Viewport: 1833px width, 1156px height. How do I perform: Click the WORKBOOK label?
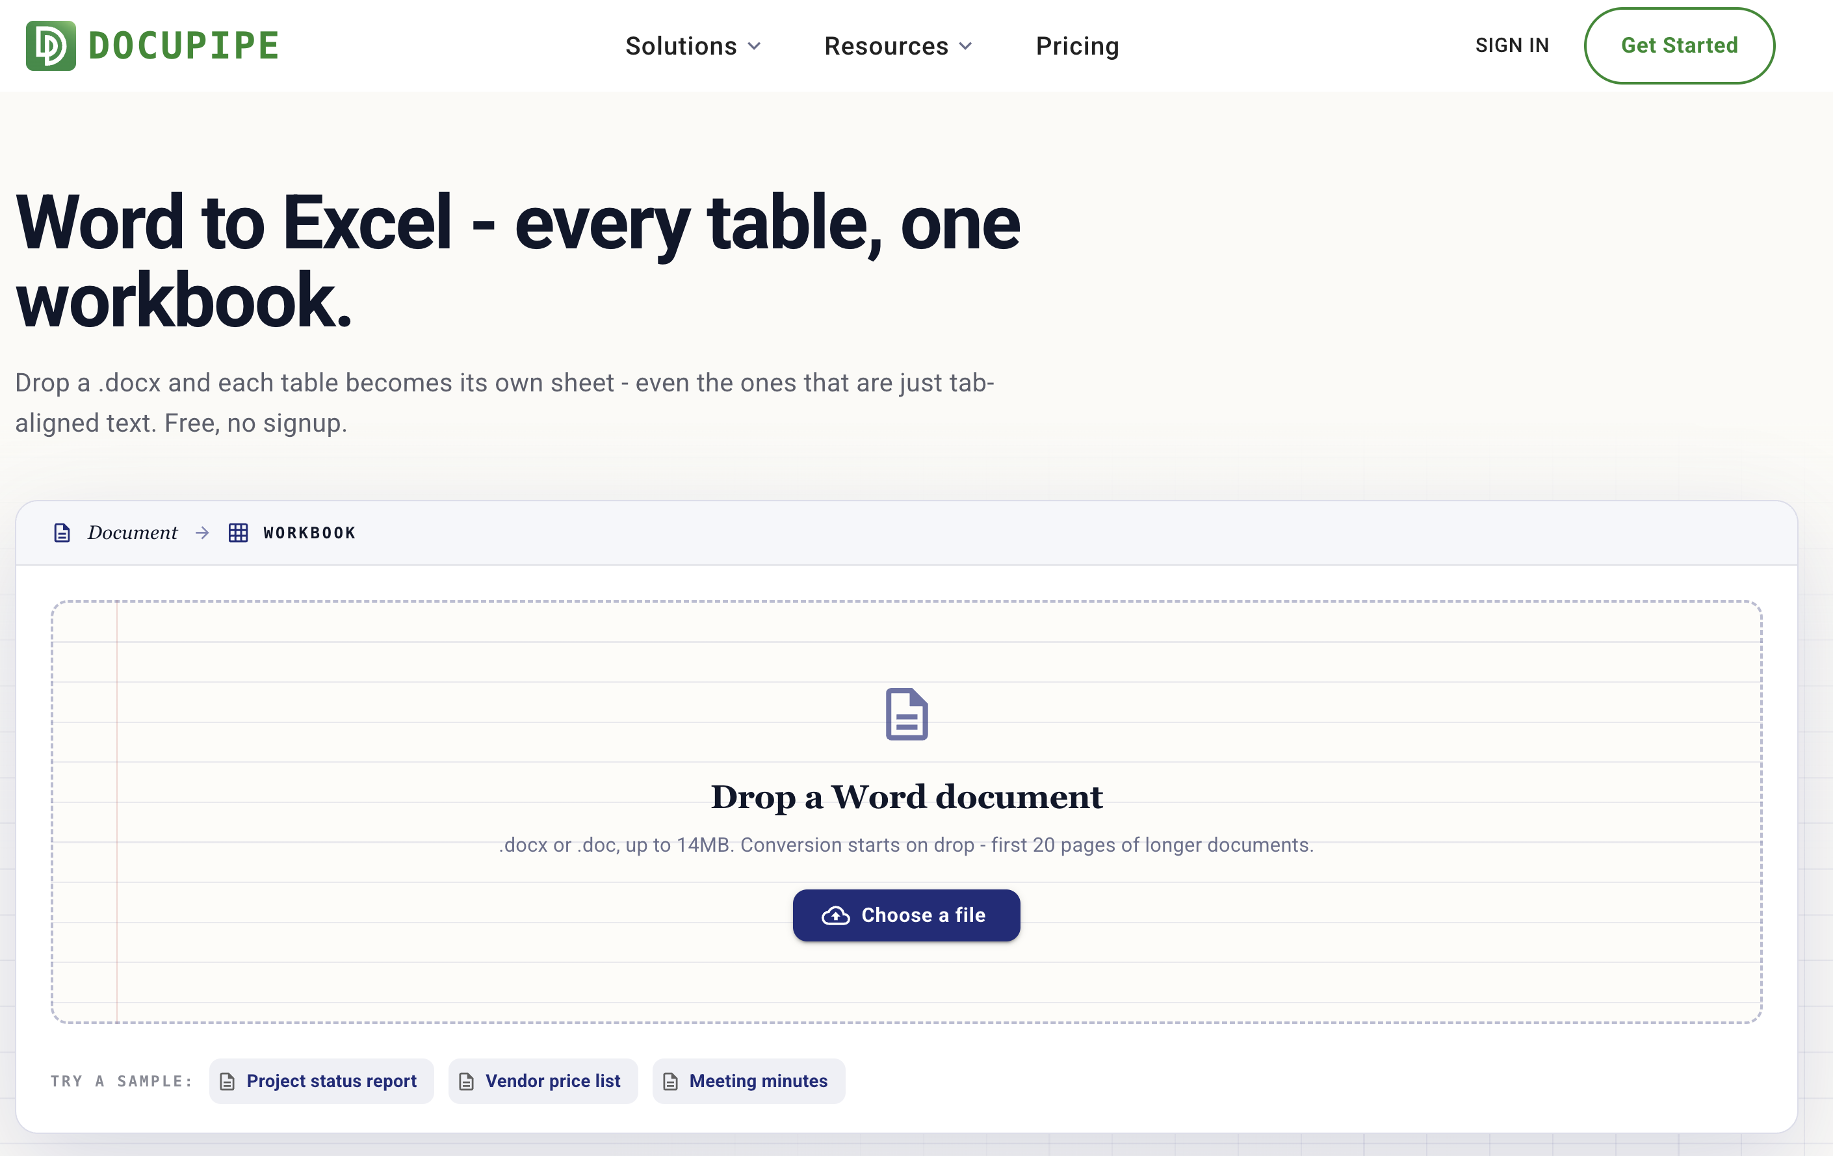[x=309, y=533]
